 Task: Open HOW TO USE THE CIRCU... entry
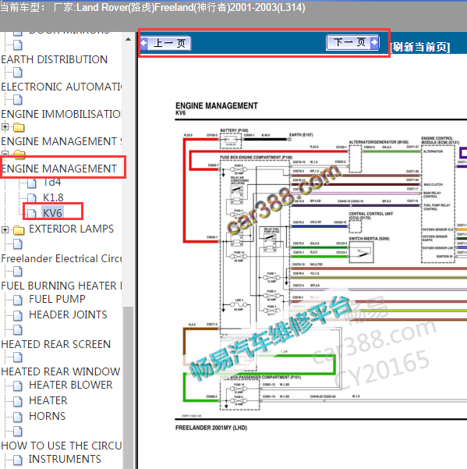coord(62,446)
